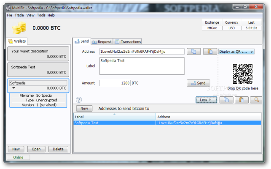Click the Less button to hide details
The image size is (271, 169).
click(206, 100)
